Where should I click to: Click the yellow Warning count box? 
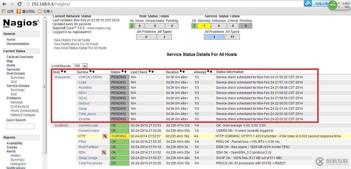click(204, 26)
